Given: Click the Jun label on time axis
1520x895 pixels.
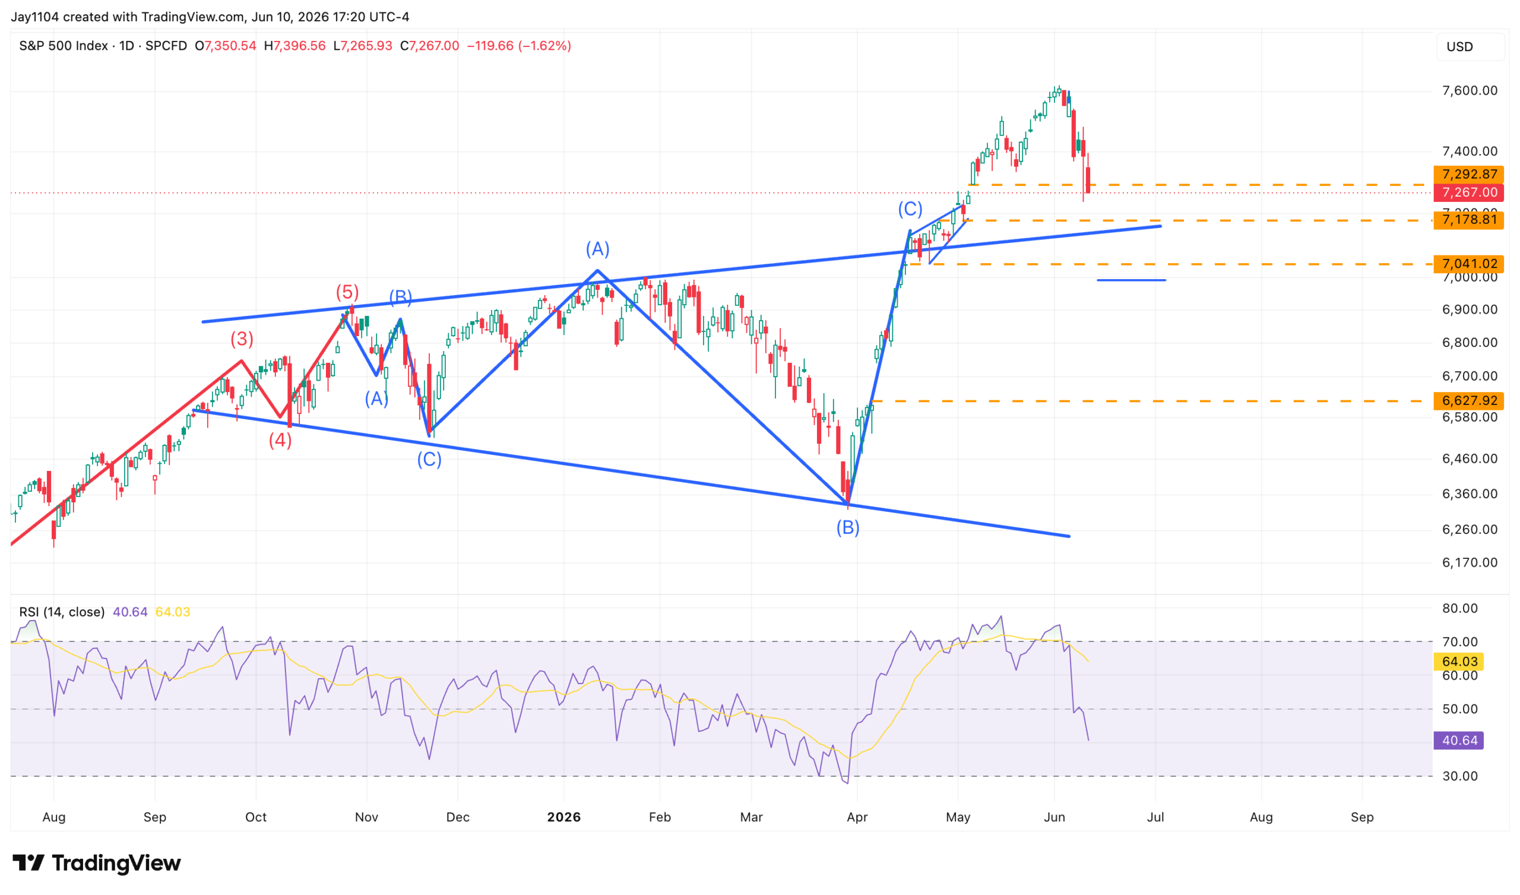Looking at the screenshot, I should pyautogui.click(x=1054, y=817).
